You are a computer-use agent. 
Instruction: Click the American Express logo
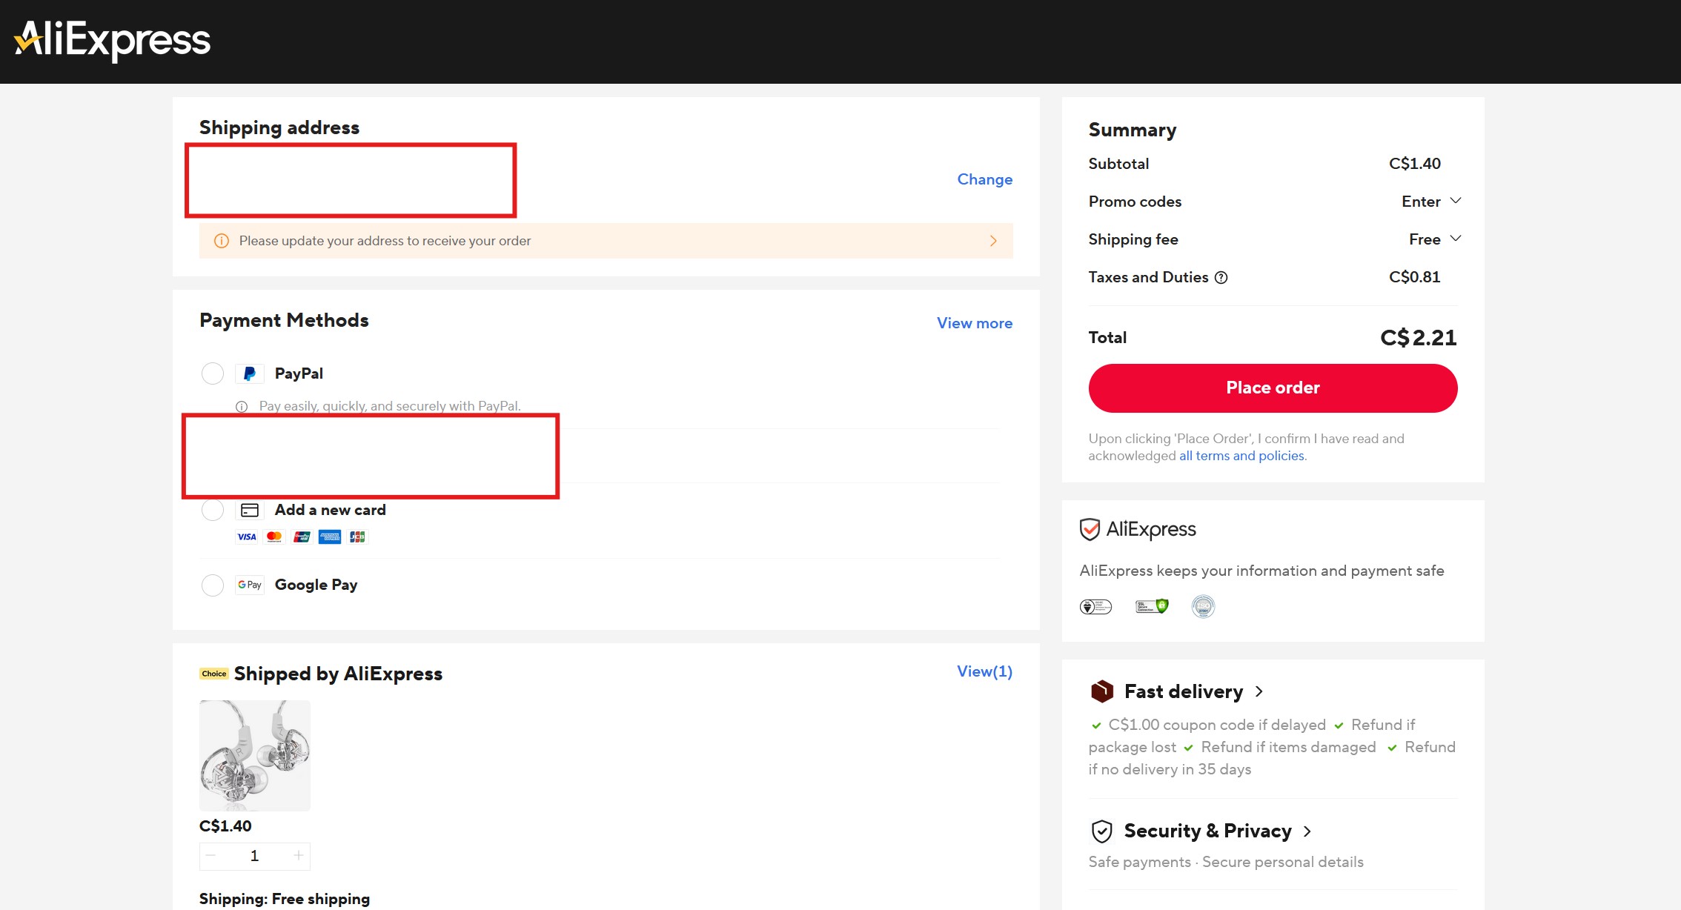[x=330, y=537]
